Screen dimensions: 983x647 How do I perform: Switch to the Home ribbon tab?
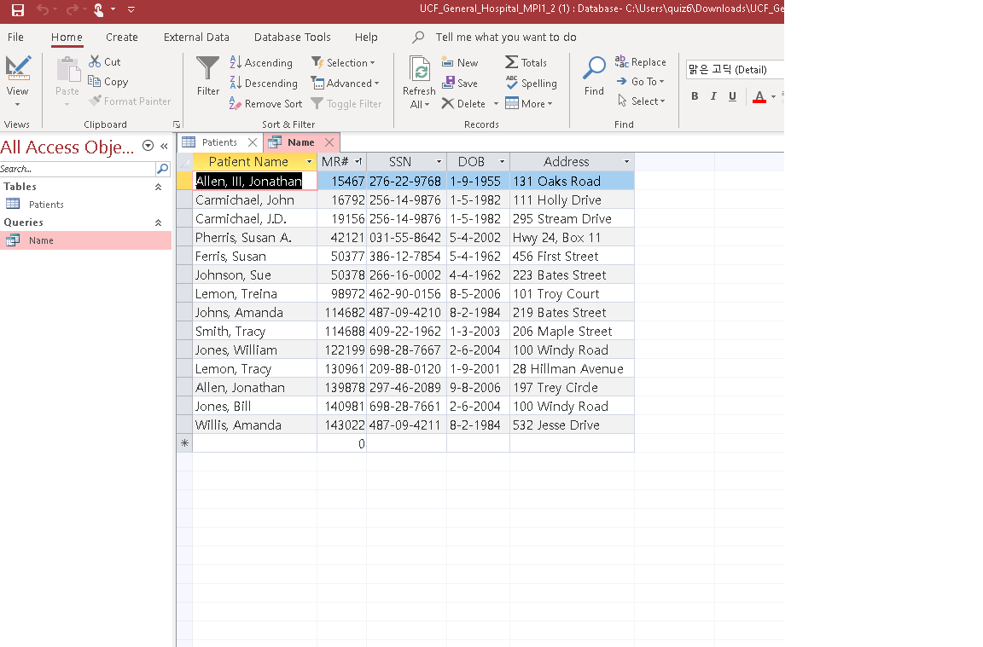click(x=67, y=37)
